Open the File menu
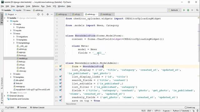 click(2, 6)
